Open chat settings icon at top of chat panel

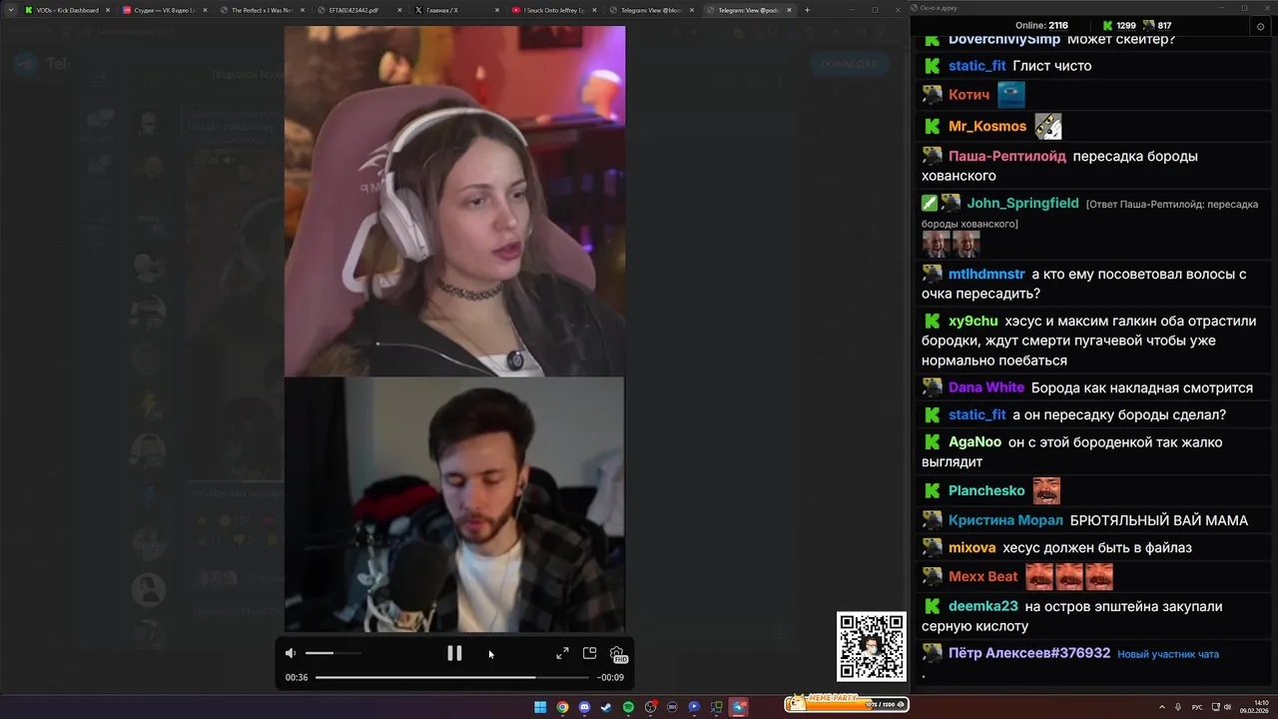click(1261, 26)
